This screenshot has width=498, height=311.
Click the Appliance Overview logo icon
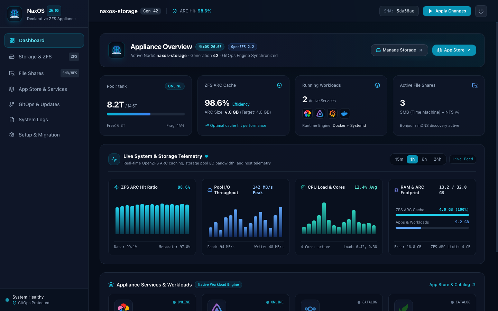pyautogui.click(x=117, y=50)
